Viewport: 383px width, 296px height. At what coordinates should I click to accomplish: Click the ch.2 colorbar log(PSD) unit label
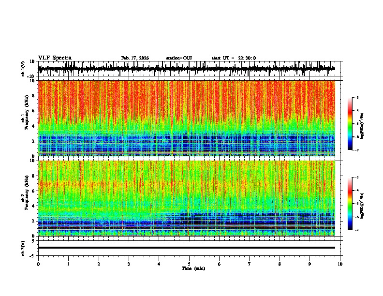click(362, 206)
